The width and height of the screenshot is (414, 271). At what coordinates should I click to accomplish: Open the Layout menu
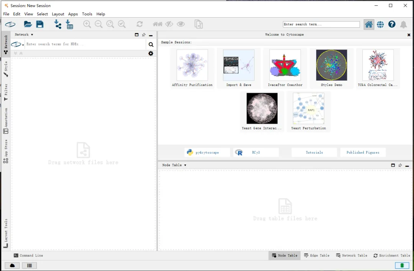[x=58, y=14]
